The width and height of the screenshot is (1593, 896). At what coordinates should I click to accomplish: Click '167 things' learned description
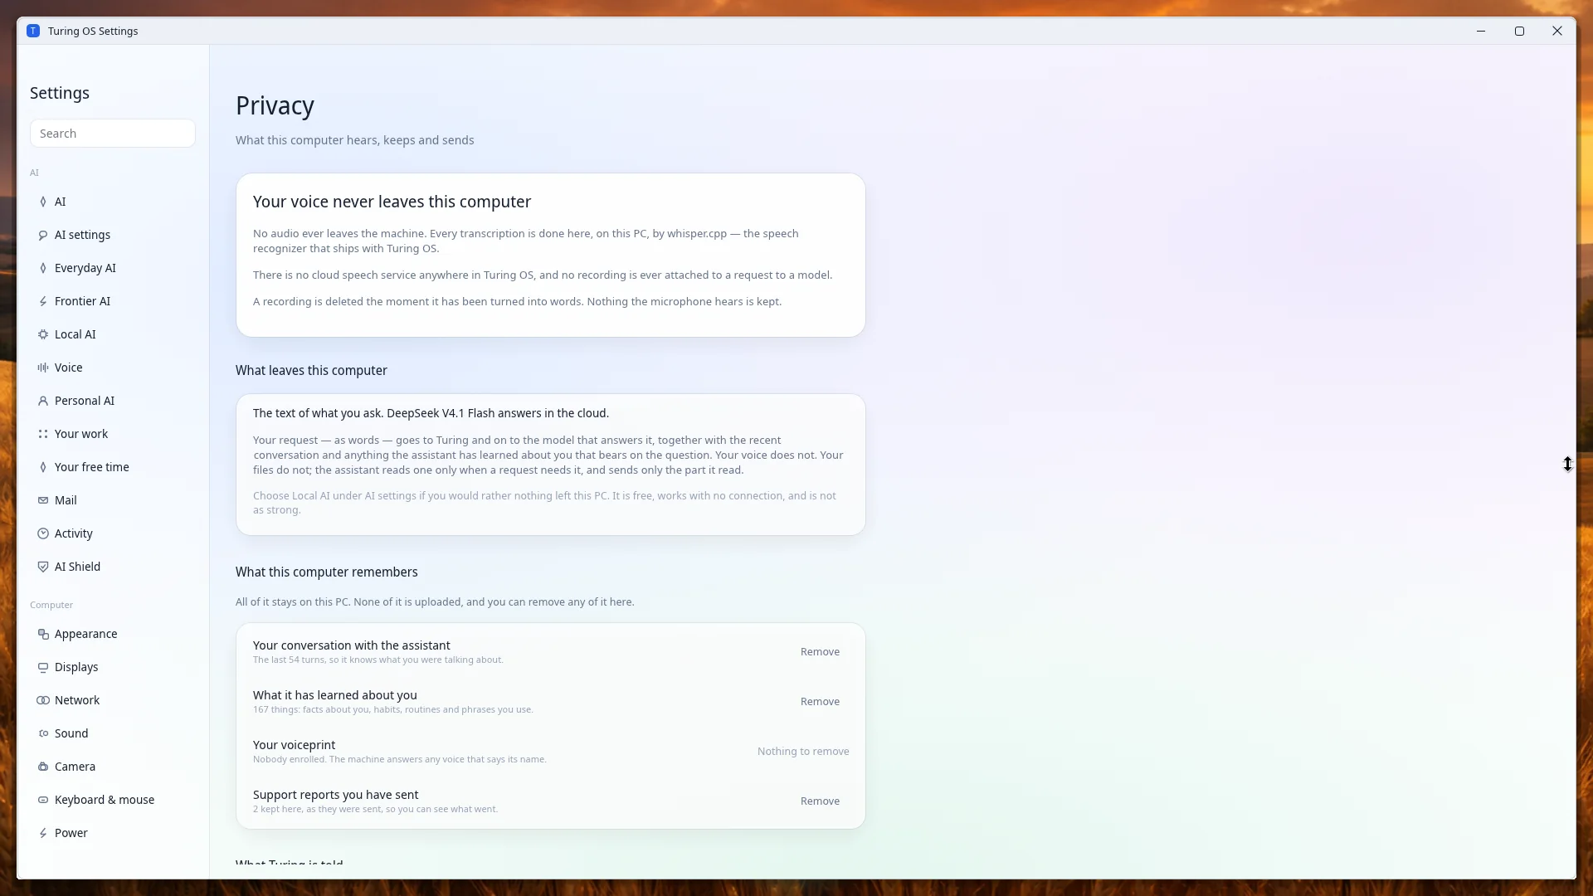392,710
